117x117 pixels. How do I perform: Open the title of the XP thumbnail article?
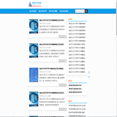click(x=52, y=69)
